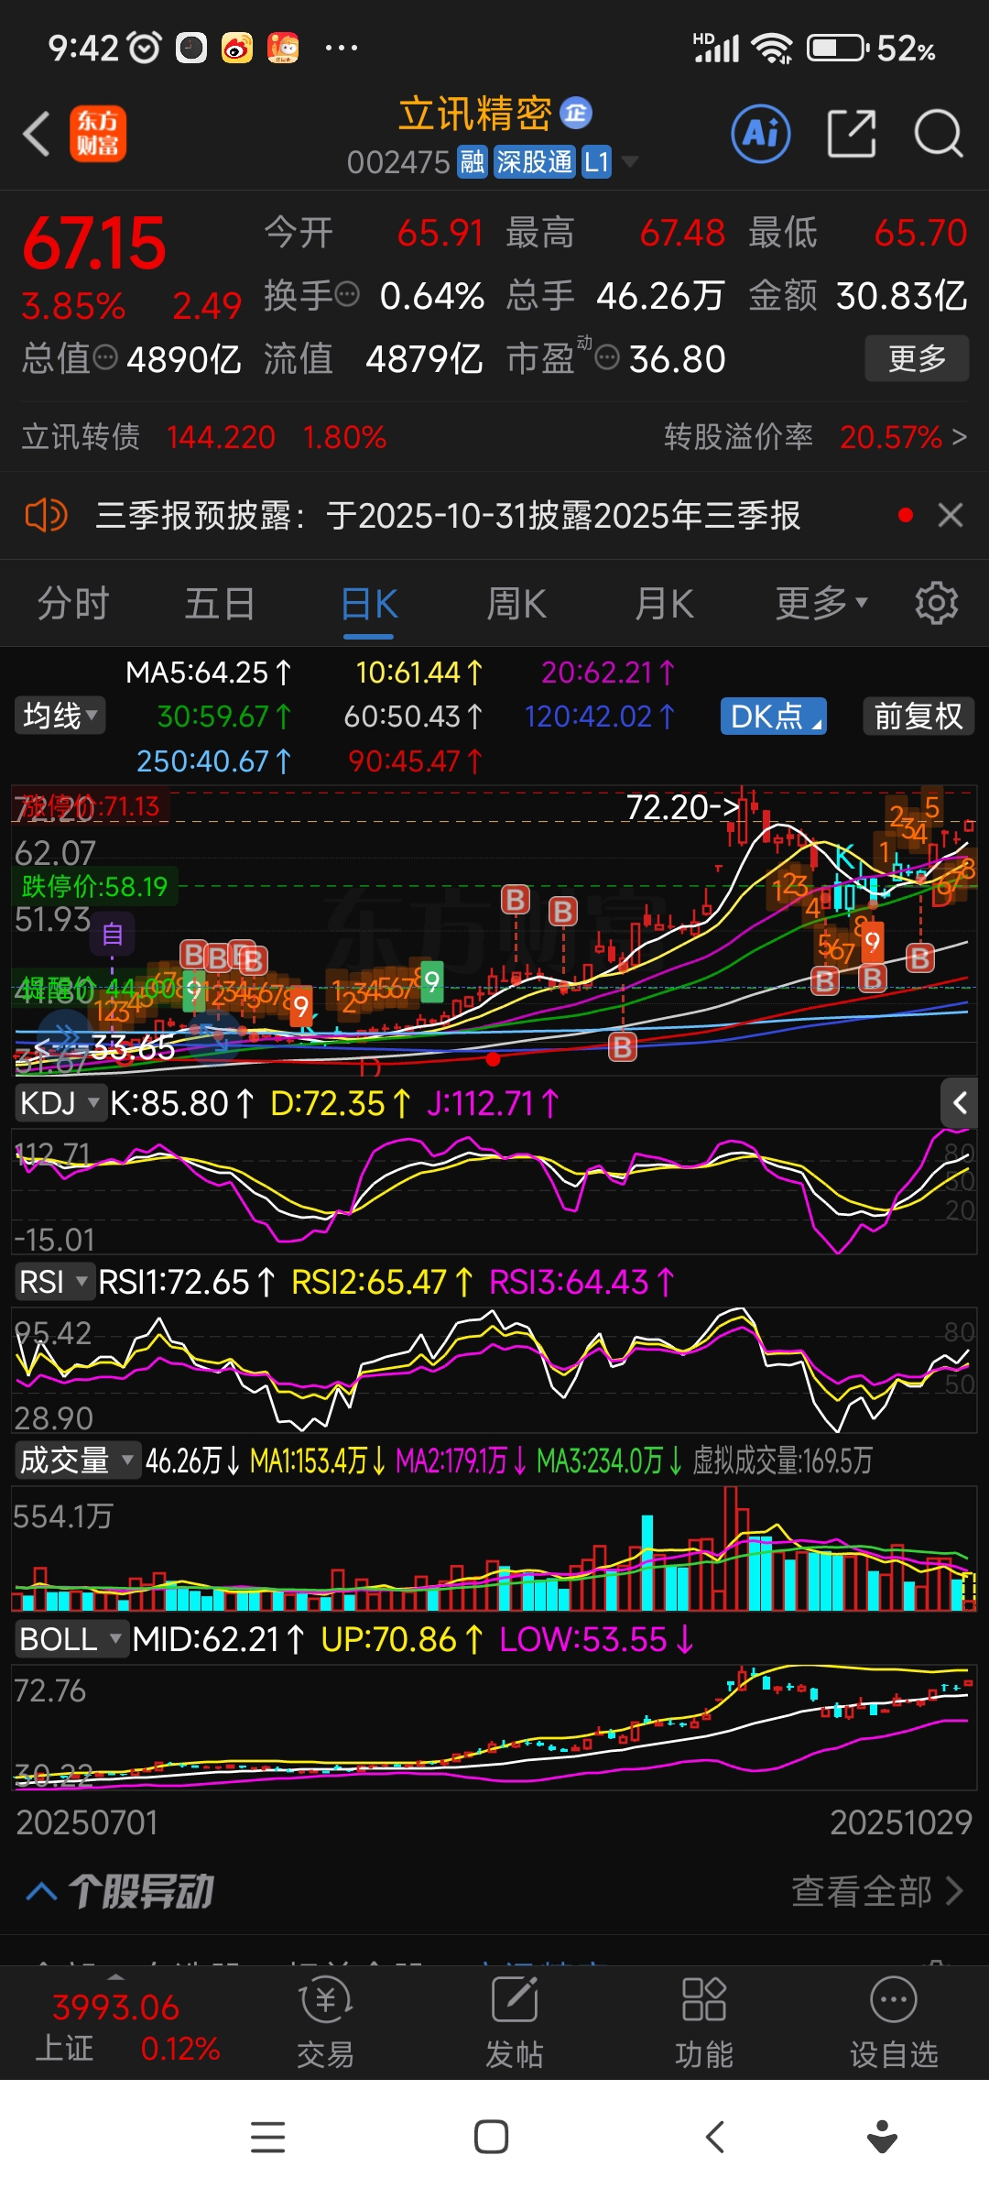
Task: Open the 交易 trade icon
Action: (325, 2023)
